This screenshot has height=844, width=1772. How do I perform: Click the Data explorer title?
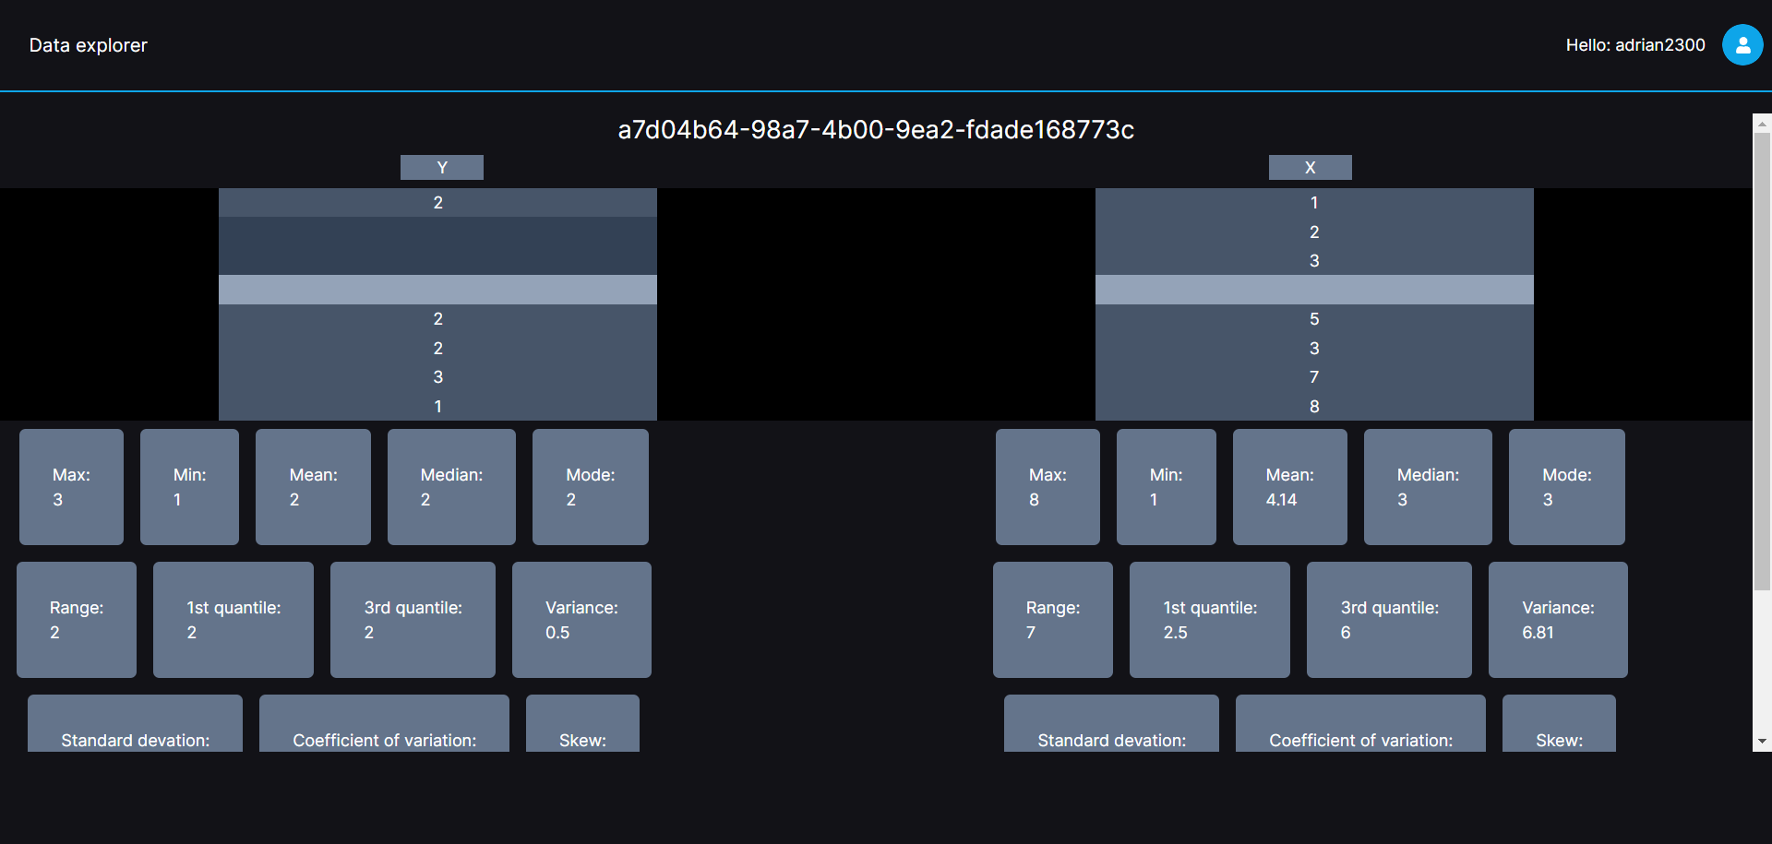click(89, 45)
